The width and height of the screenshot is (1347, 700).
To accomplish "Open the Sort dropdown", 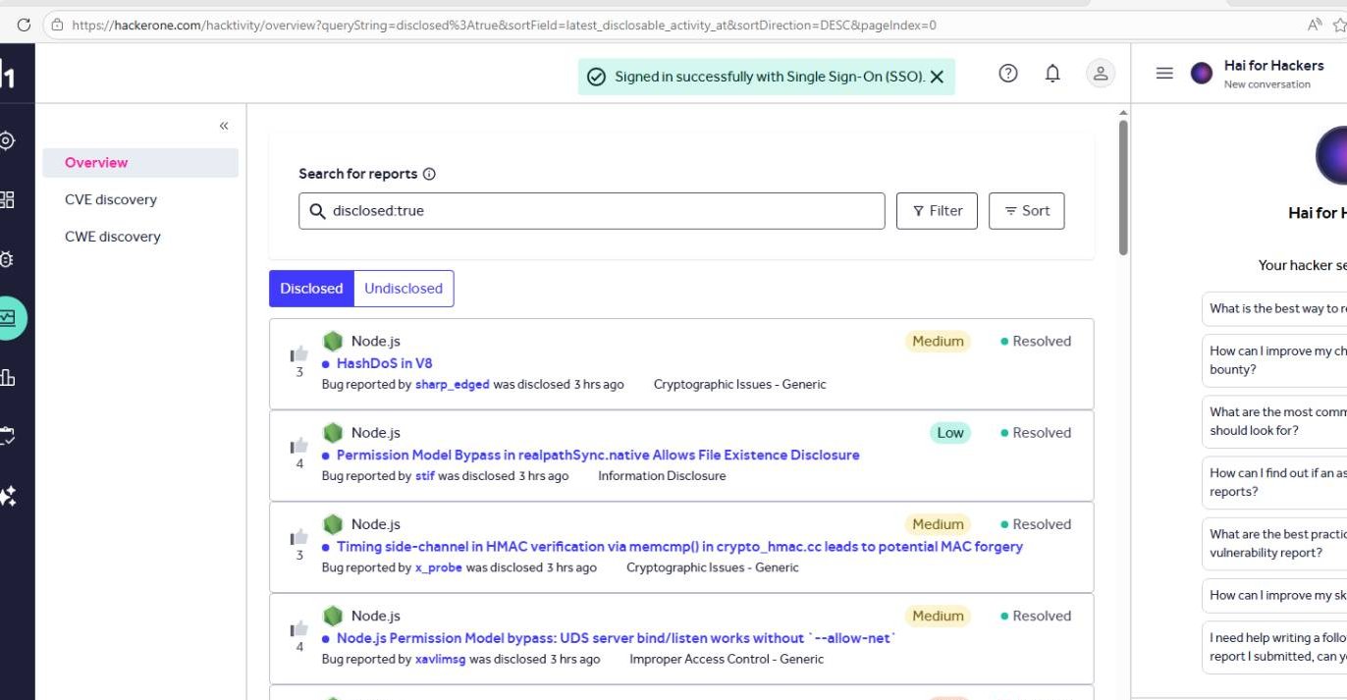I will coord(1026,211).
